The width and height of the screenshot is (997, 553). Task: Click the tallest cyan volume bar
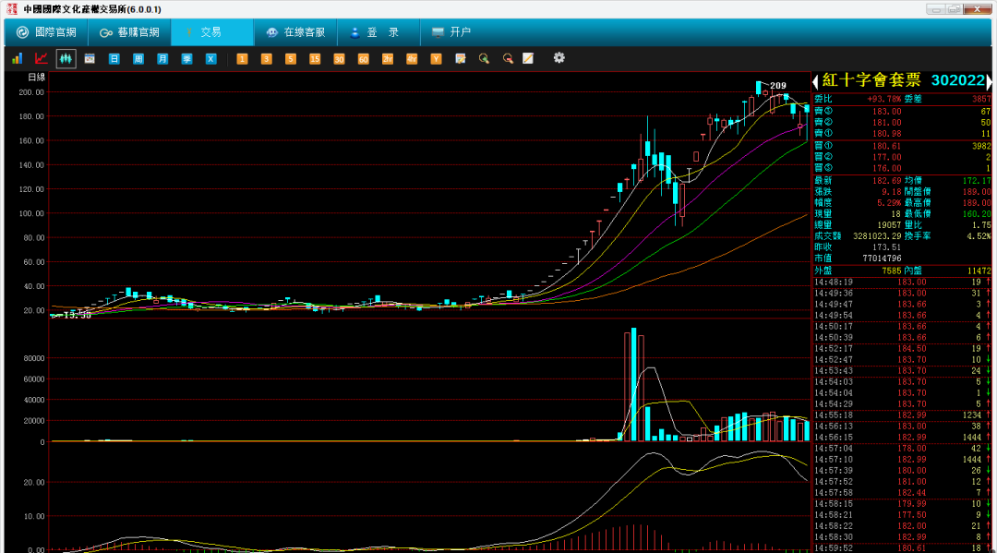pyautogui.click(x=633, y=385)
